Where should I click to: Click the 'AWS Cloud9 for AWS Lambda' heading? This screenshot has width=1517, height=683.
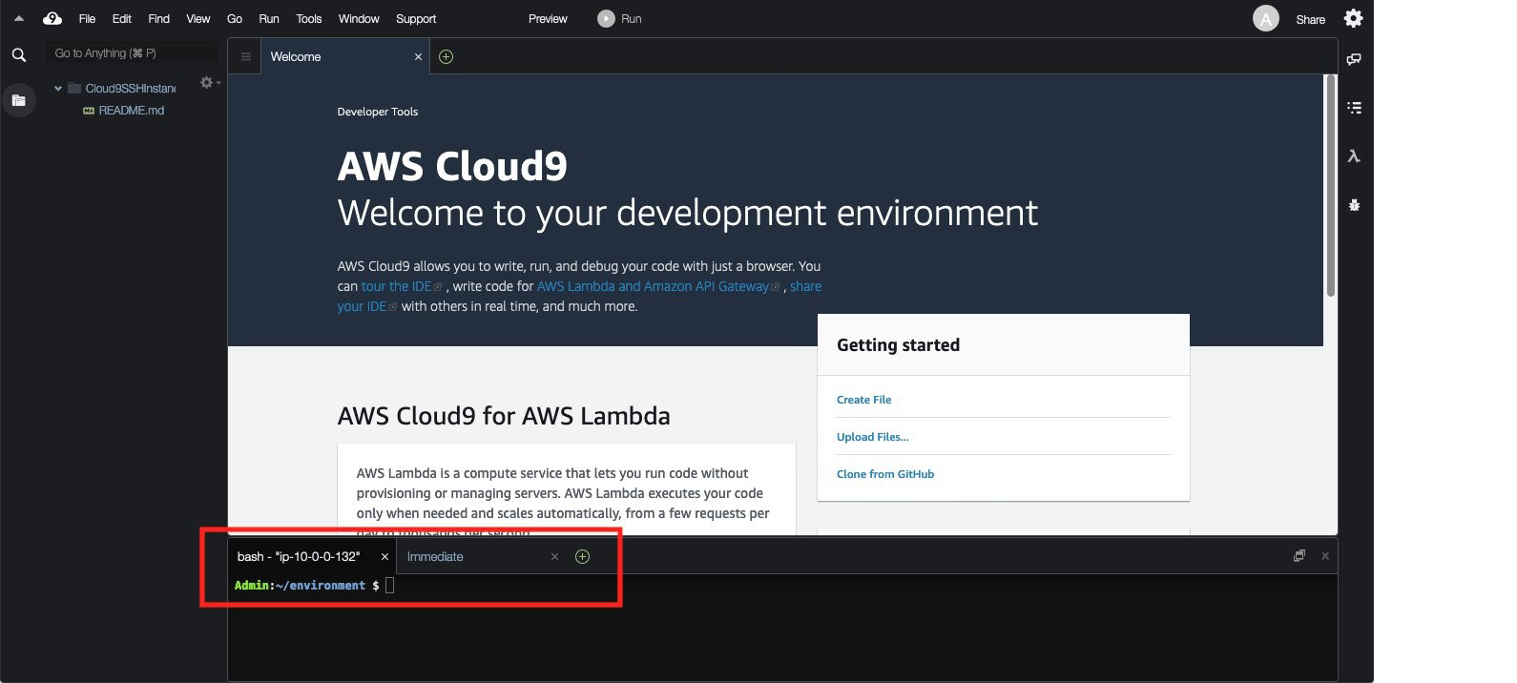[x=504, y=416]
